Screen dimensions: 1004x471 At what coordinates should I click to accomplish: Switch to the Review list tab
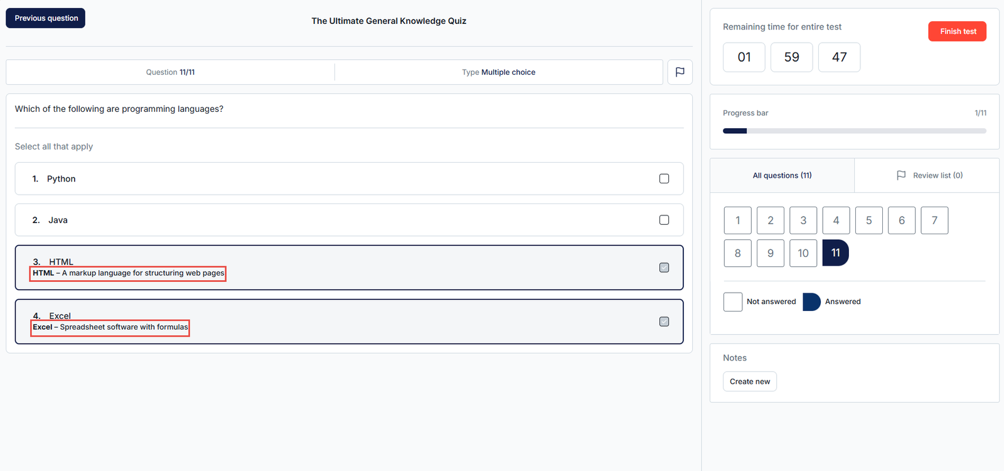[929, 175]
